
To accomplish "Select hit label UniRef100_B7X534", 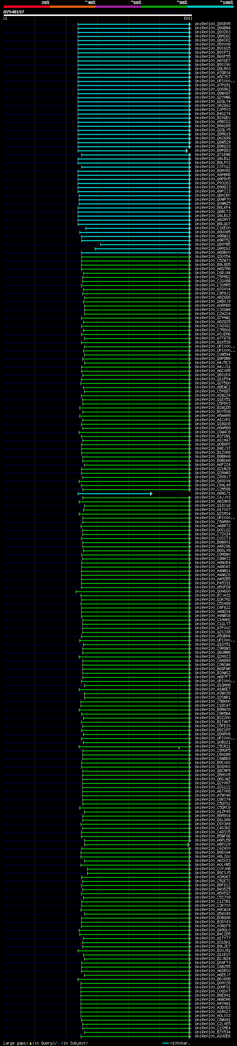I will (213, 1033).
